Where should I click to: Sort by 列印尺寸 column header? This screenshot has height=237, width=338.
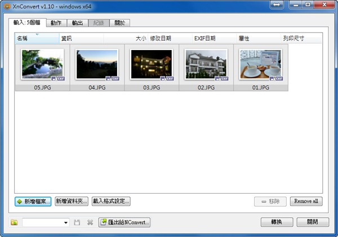tap(301, 38)
